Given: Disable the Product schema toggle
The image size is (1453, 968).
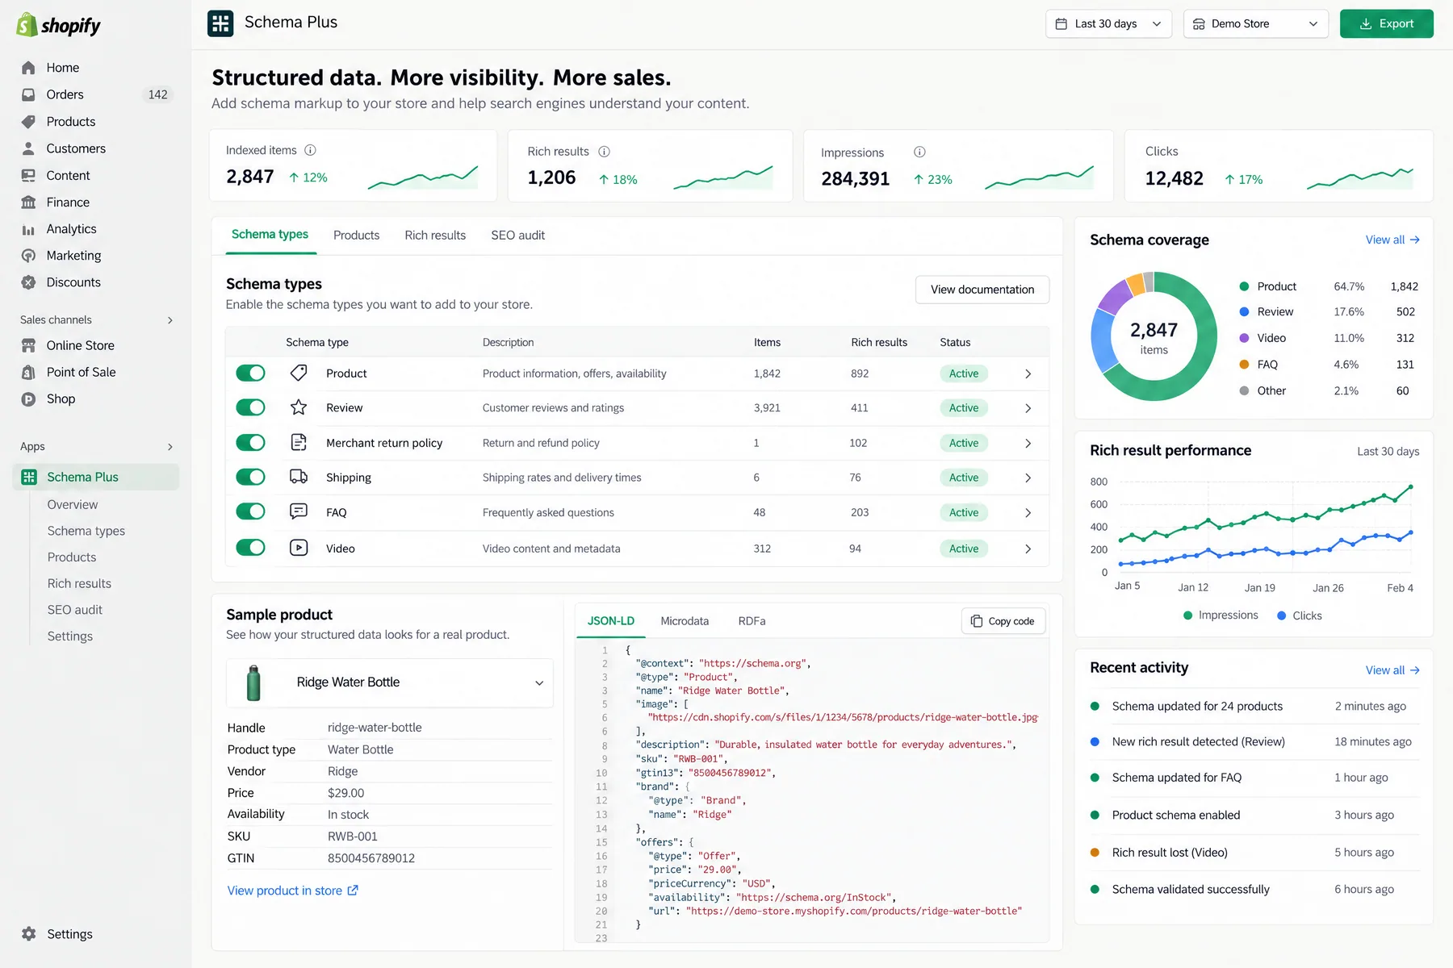Looking at the screenshot, I should pyautogui.click(x=250, y=373).
